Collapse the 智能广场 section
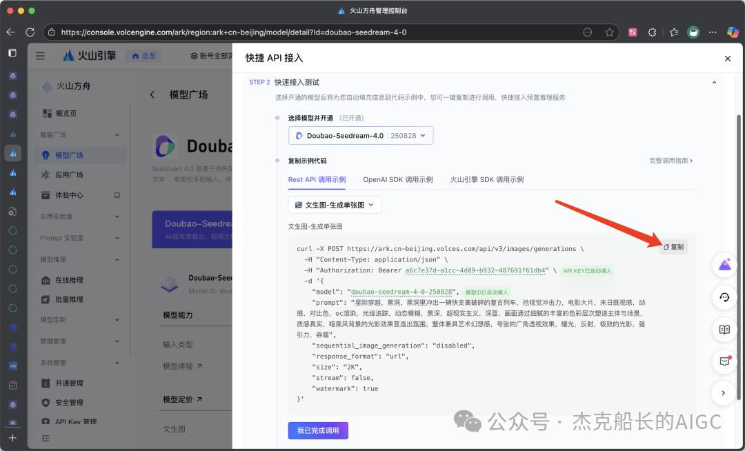 tap(117, 135)
